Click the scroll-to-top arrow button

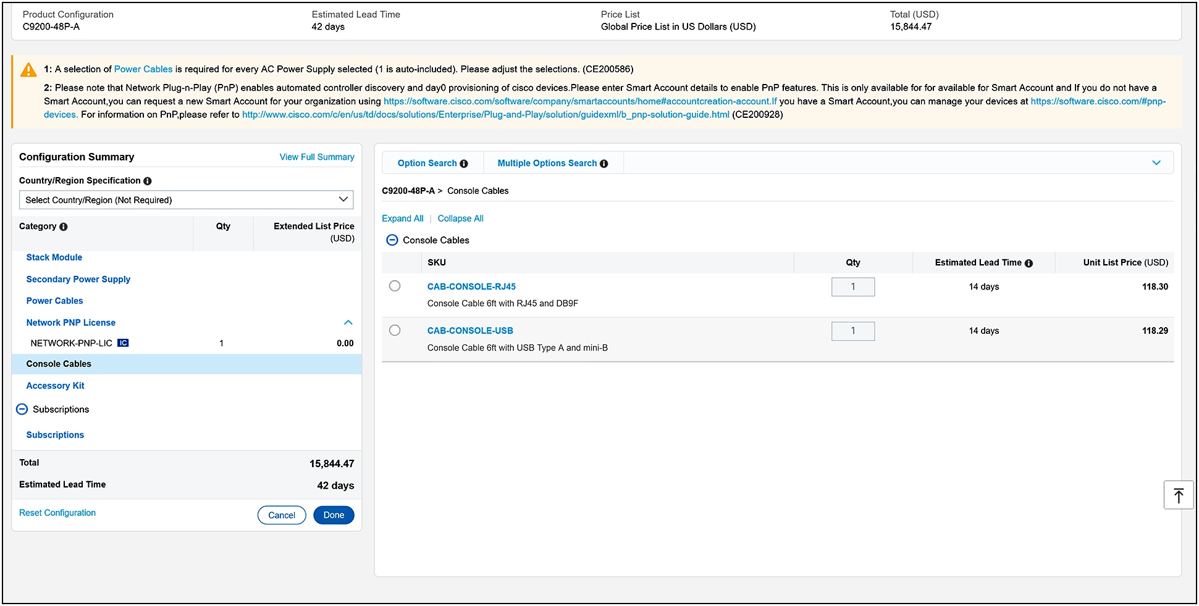tap(1178, 495)
